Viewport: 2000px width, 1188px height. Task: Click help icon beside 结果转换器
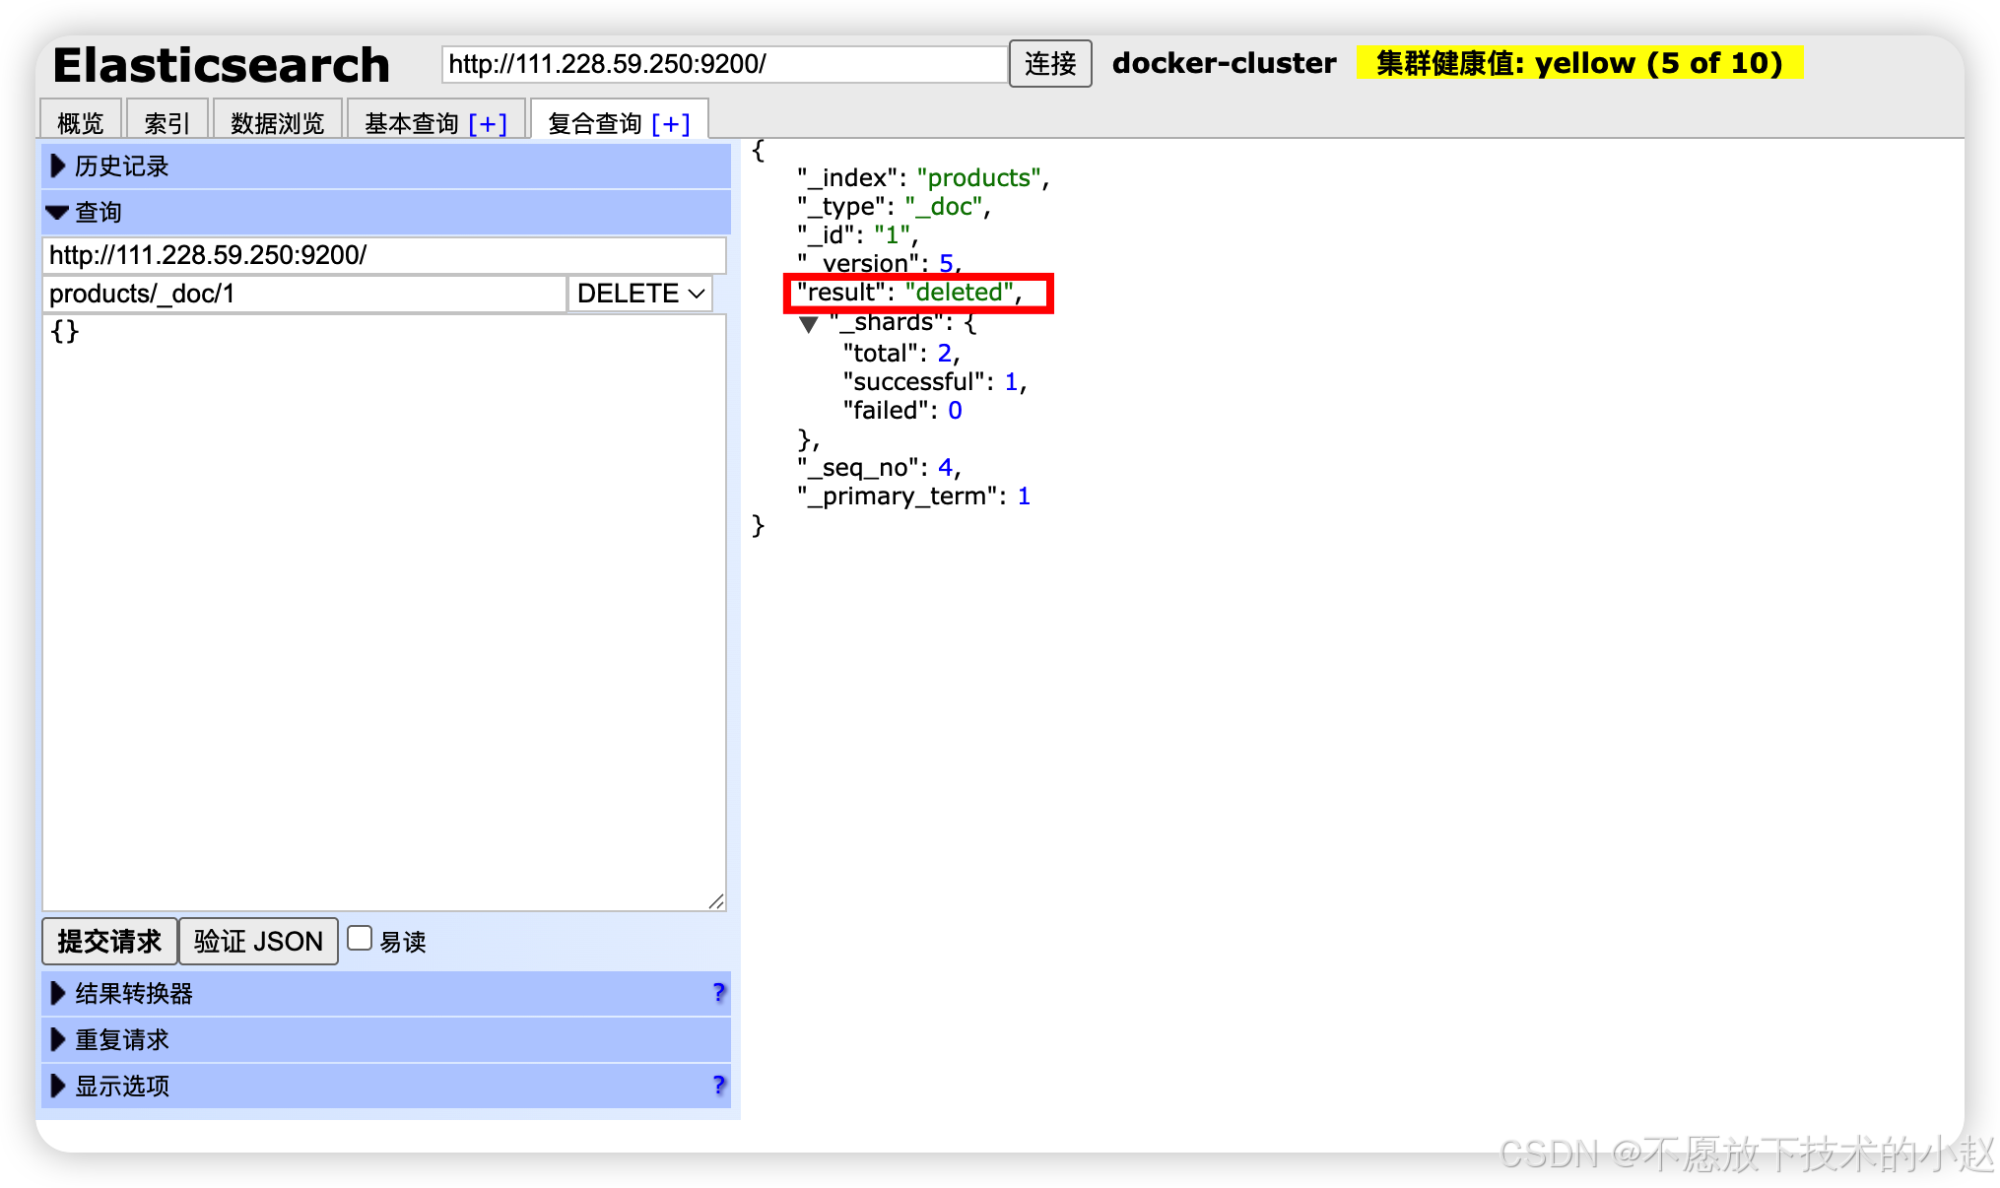[x=718, y=992]
